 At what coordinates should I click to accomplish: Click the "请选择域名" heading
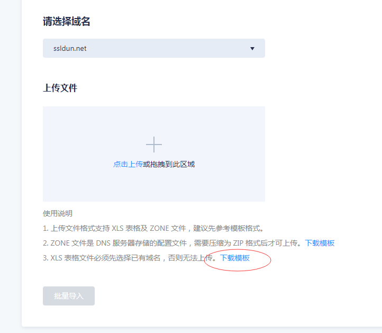click(x=67, y=22)
